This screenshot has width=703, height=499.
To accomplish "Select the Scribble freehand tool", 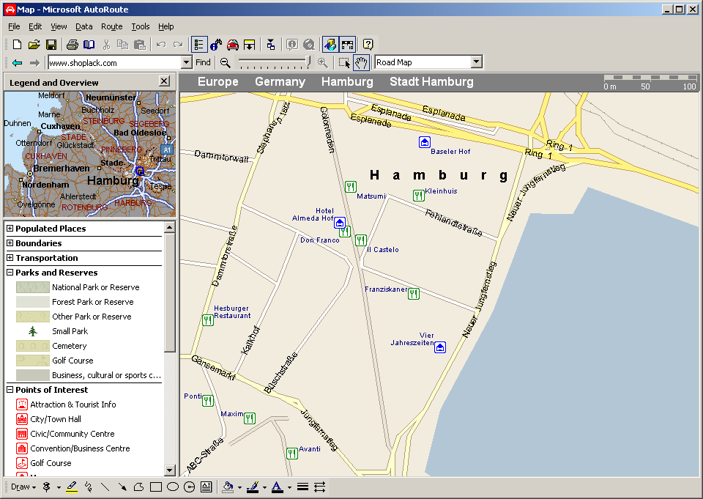I will (x=89, y=487).
